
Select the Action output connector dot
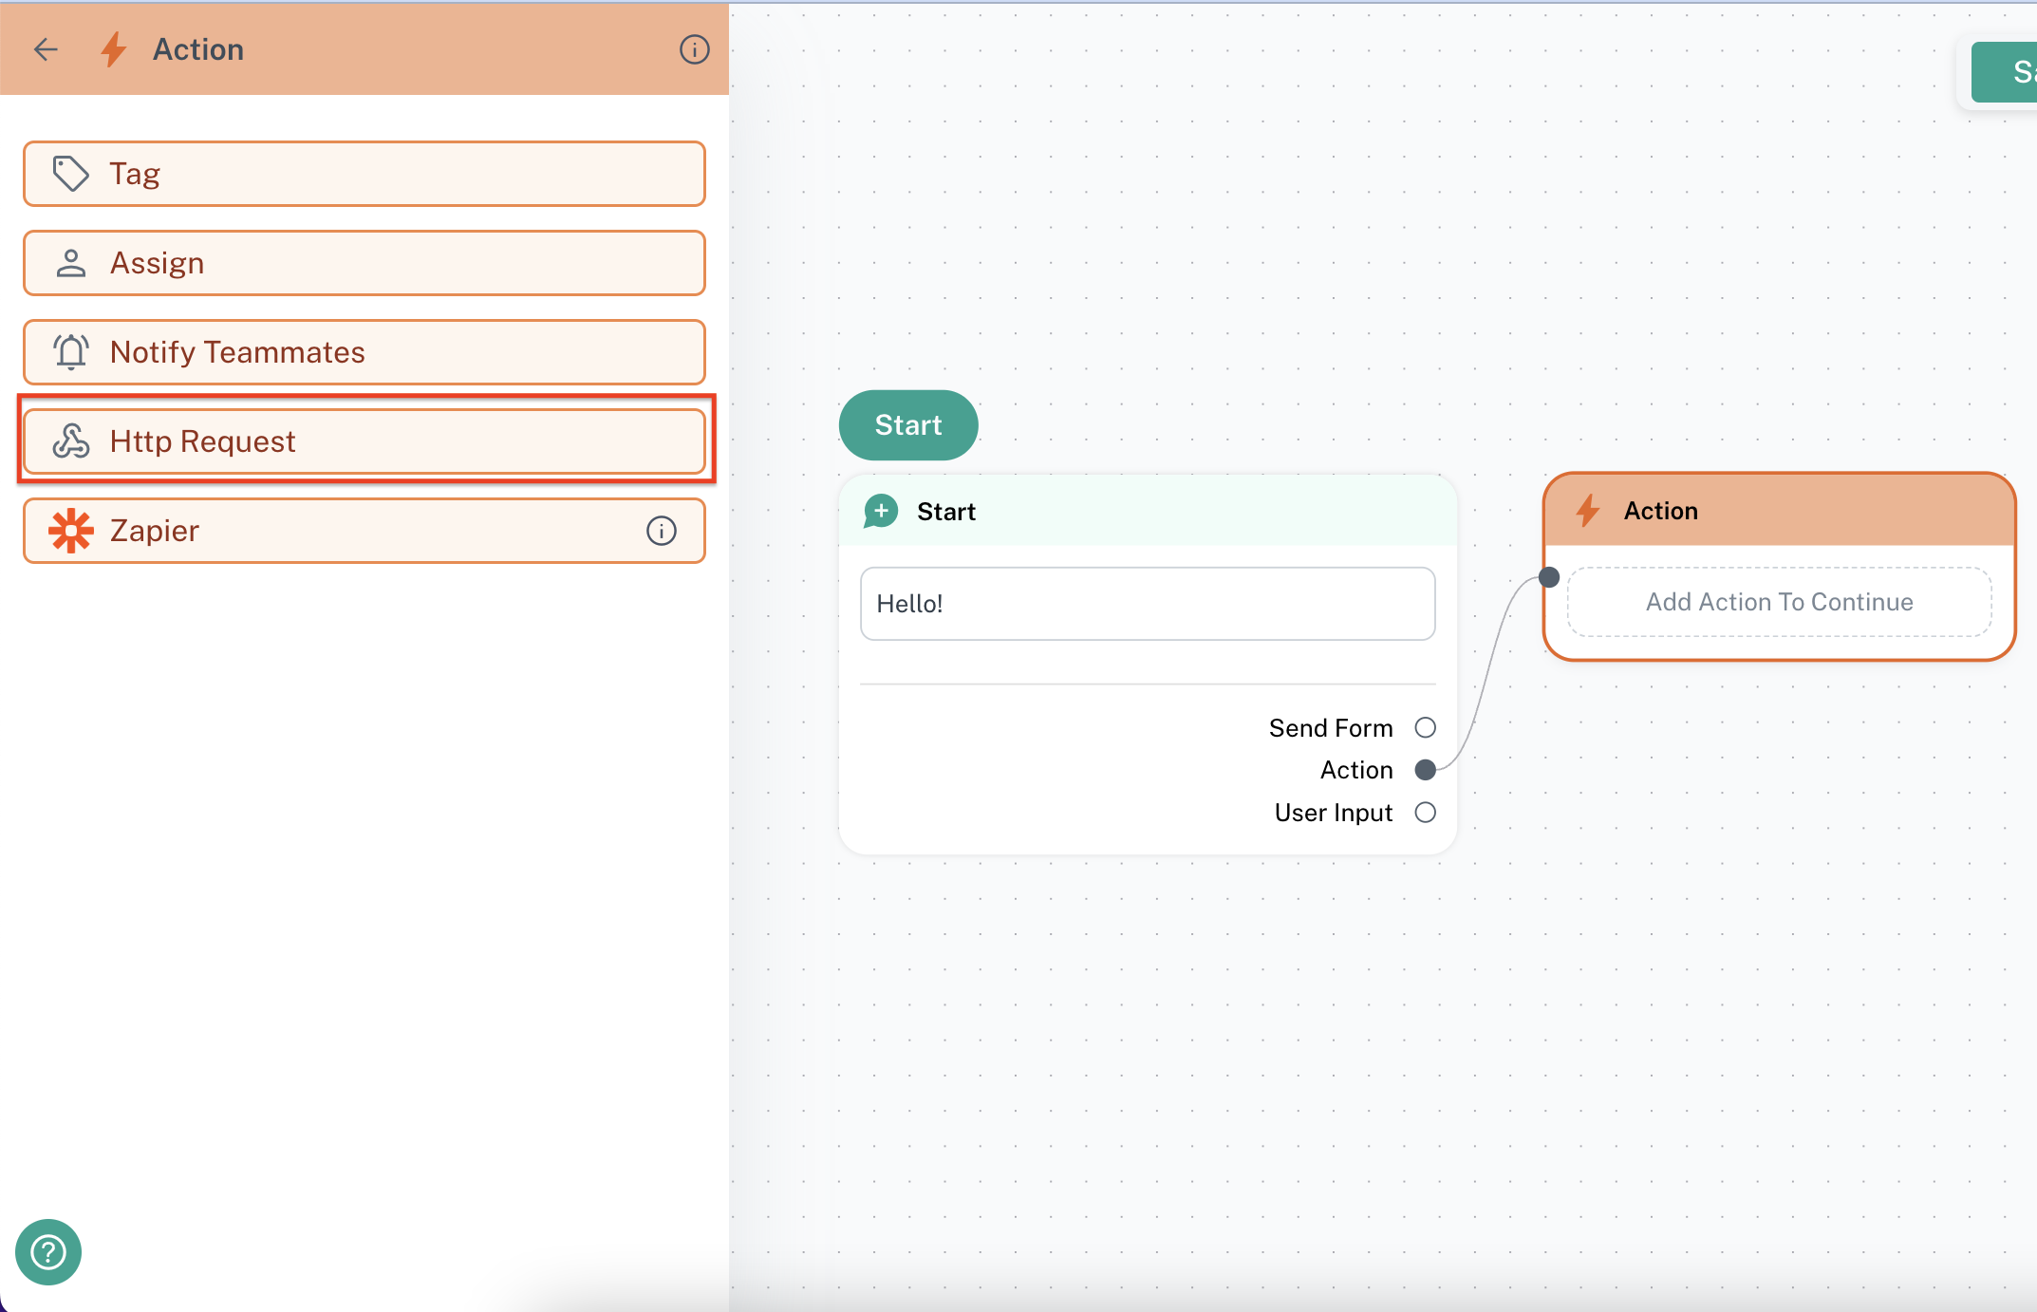click(x=1425, y=770)
